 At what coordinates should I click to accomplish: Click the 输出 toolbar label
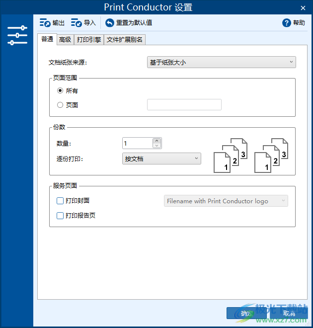click(59, 23)
